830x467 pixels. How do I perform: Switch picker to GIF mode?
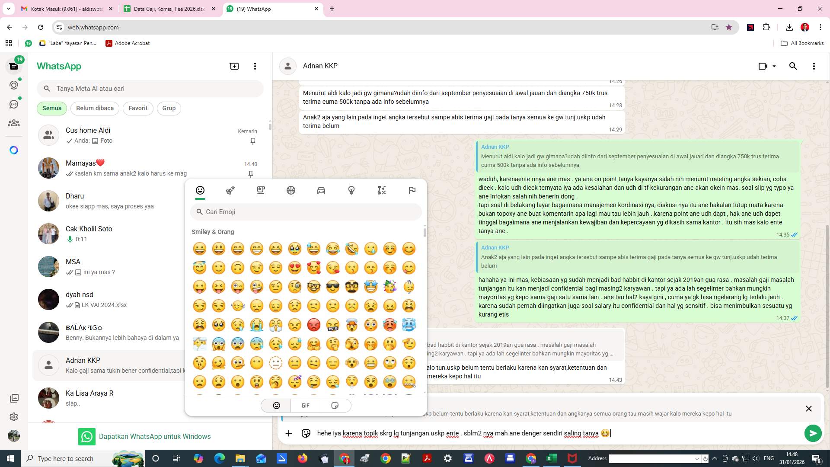coord(306,406)
